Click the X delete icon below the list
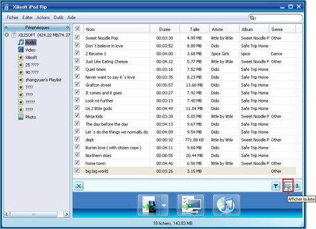 pyautogui.click(x=79, y=186)
